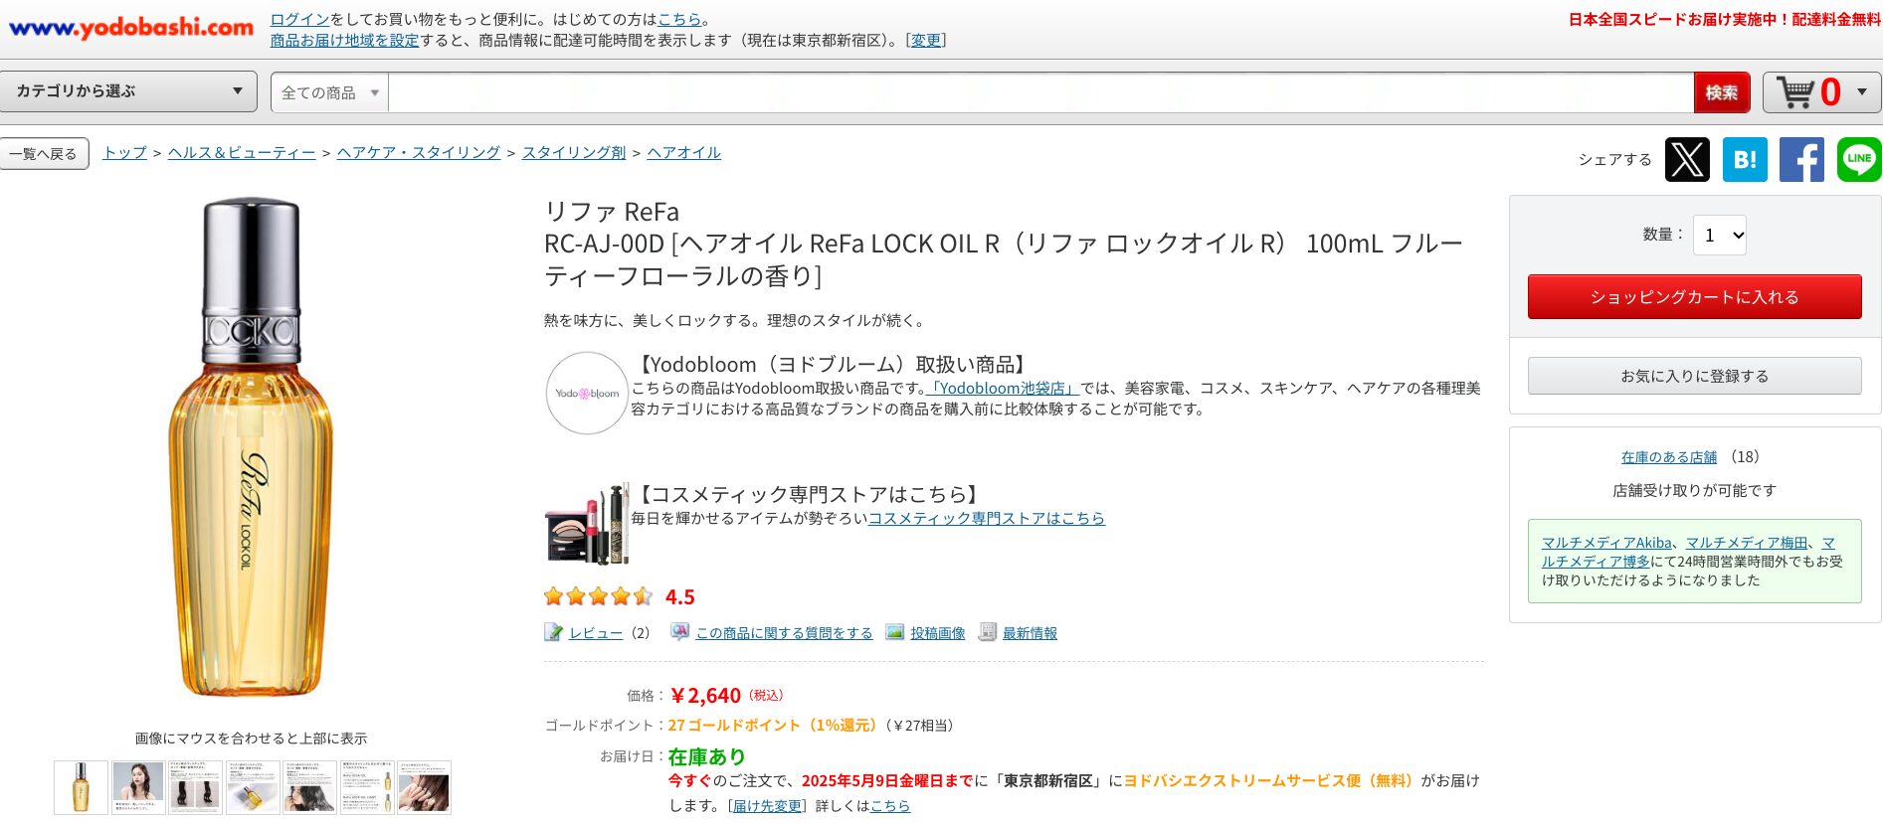Open the shopping cart icon
This screenshot has width=1883, height=823.
tap(1795, 91)
